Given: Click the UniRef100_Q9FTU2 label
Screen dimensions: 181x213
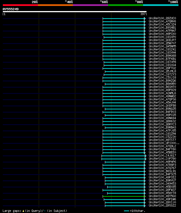Looking at the screenshot, I should pos(162,68).
